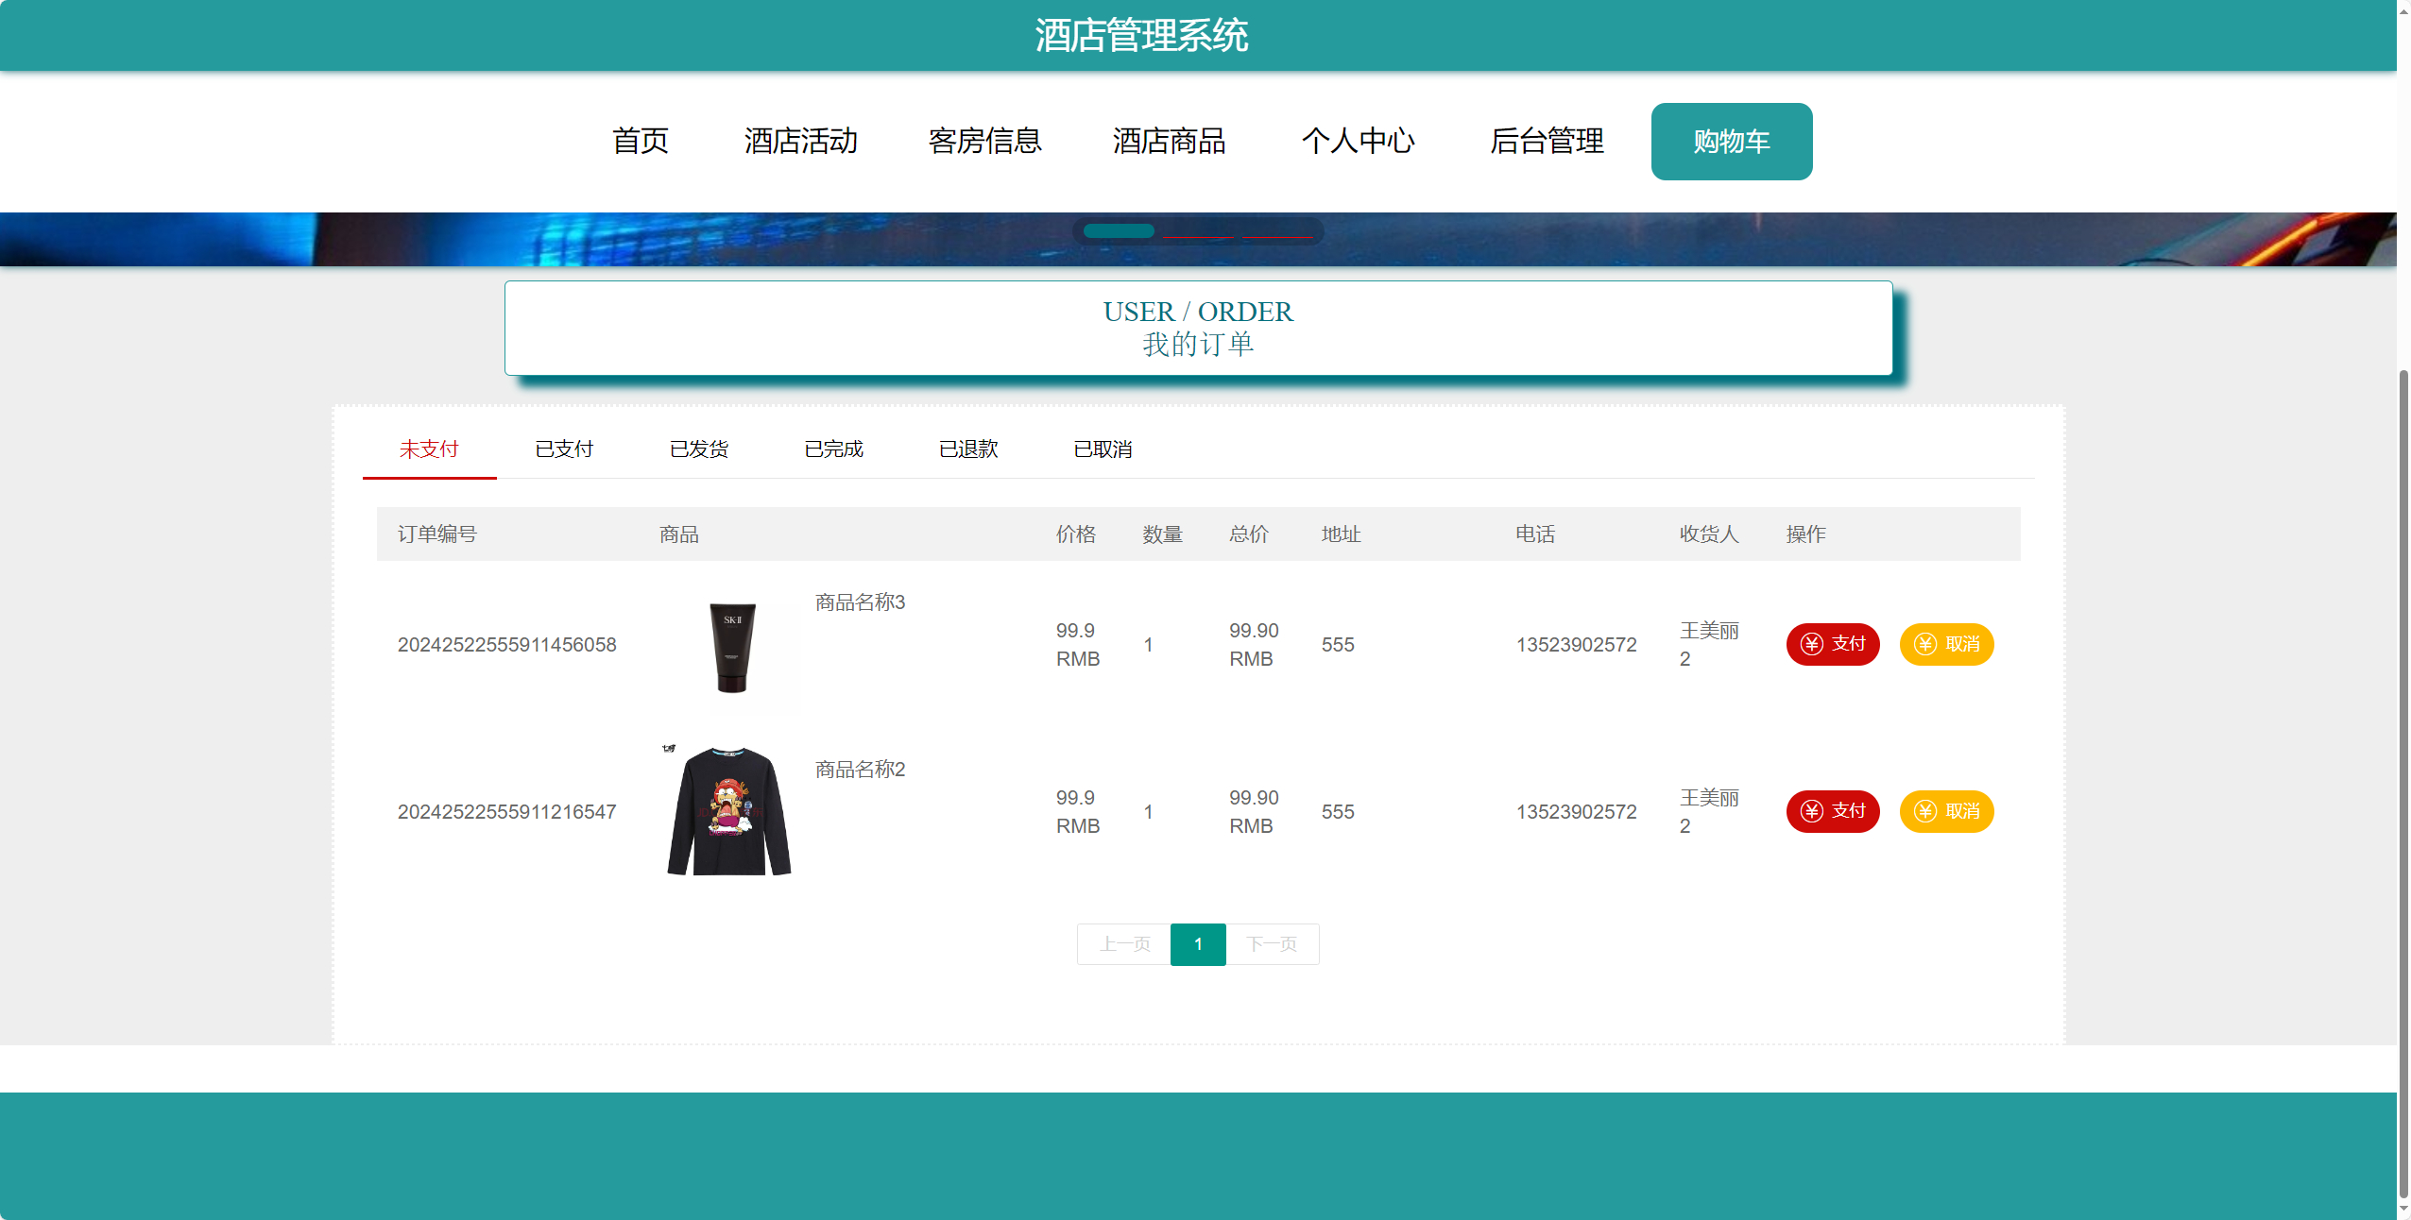Click the ¥ cancel icon for 商品名称3 order
2411x1220 pixels.
[1926, 644]
